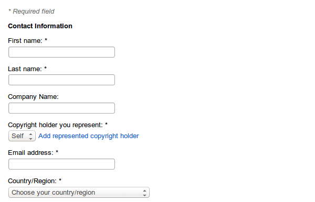Viewport: 315px width, 202px height.
Task: Click the asterisk beside Email address
Action: 57,152
